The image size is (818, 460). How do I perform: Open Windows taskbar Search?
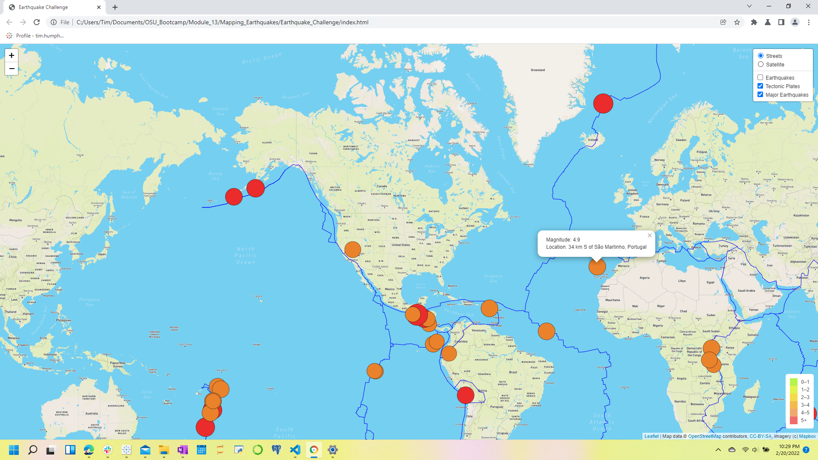(x=33, y=450)
